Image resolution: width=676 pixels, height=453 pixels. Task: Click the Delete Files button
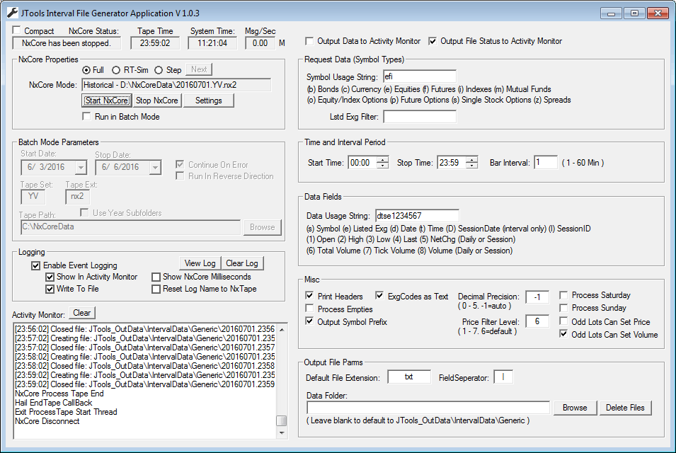point(625,408)
